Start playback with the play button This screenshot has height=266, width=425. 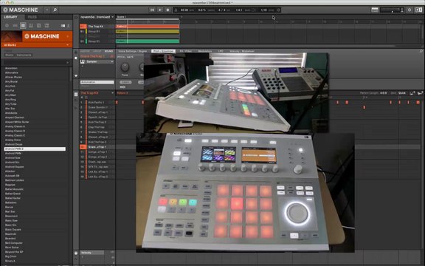tap(160, 10)
